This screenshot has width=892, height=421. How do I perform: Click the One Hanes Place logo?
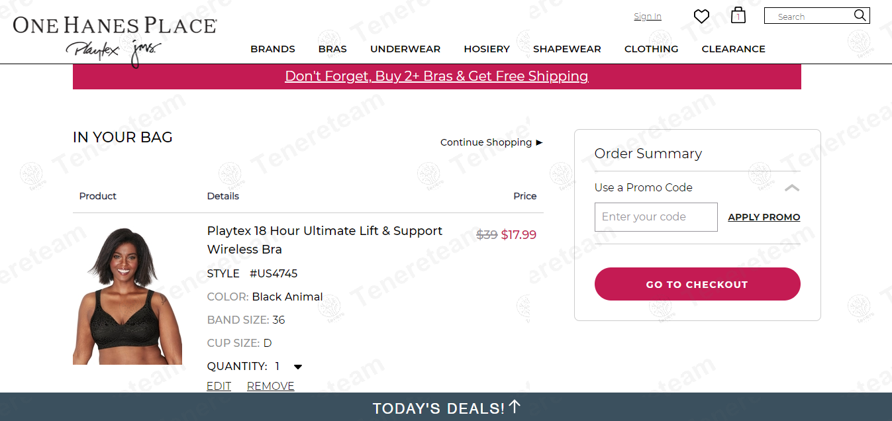(x=115, y=26)
